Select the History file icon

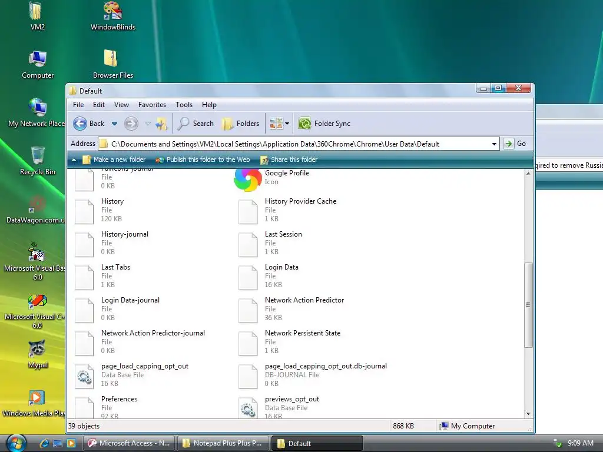[x=84, y=211]
